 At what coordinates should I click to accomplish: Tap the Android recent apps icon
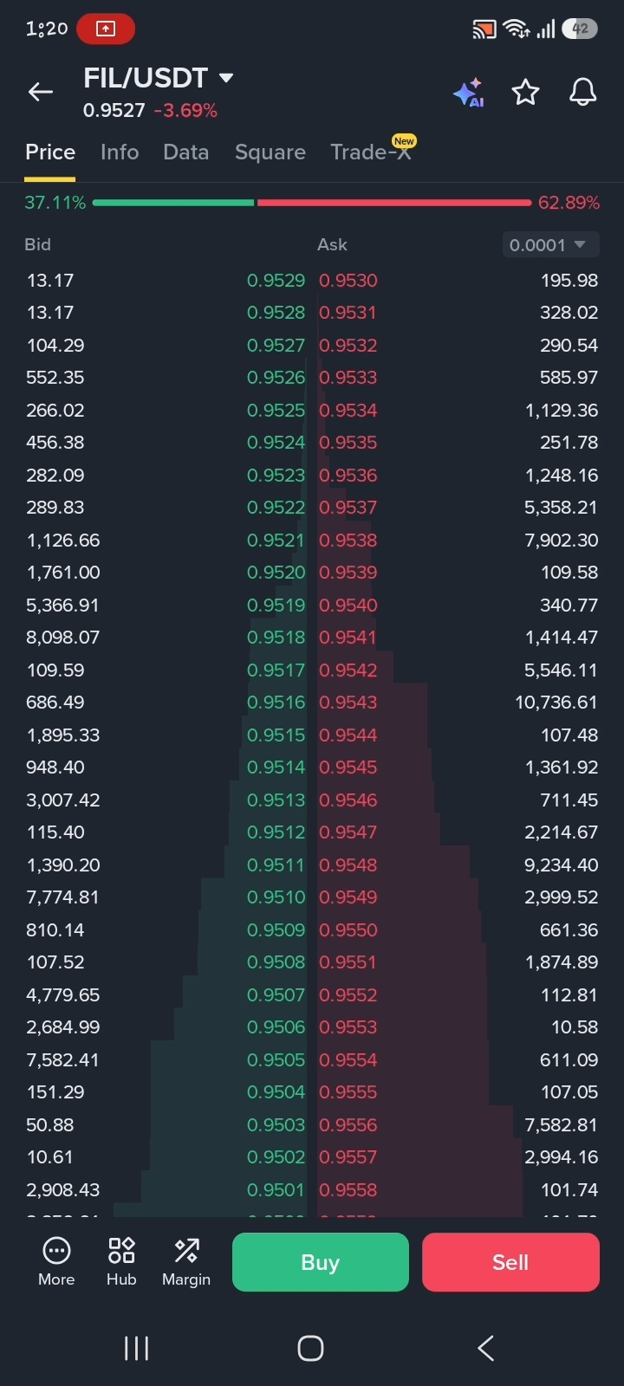click(x=136, y=1348)
